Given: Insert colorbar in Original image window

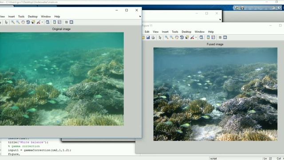Looking at the screenshot, I should tap(54, 22).
